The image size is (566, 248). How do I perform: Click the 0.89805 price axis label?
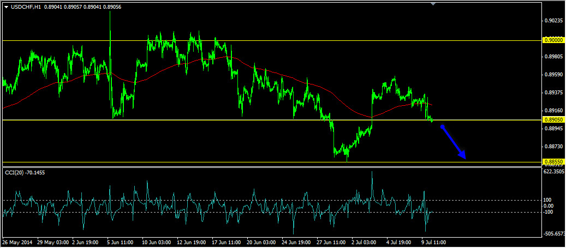pos(554,57)
